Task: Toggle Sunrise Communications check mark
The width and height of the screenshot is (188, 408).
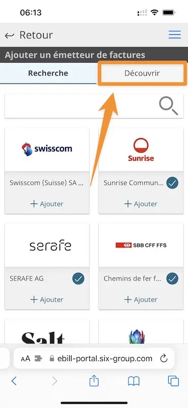Action: (172, 183)
